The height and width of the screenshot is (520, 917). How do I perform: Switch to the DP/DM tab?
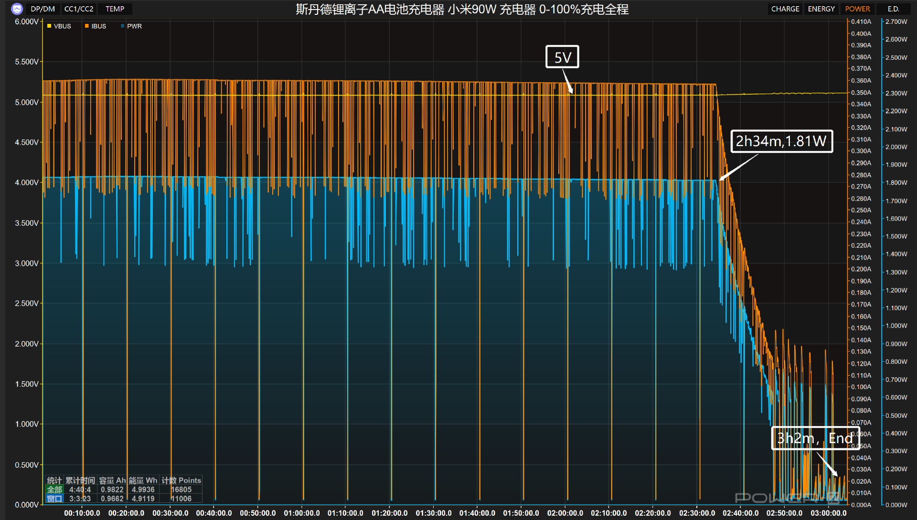tap(43, 9)
